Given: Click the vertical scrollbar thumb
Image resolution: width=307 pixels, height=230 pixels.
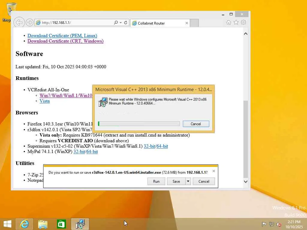Looking at the screenshot, I should point(246,139).
